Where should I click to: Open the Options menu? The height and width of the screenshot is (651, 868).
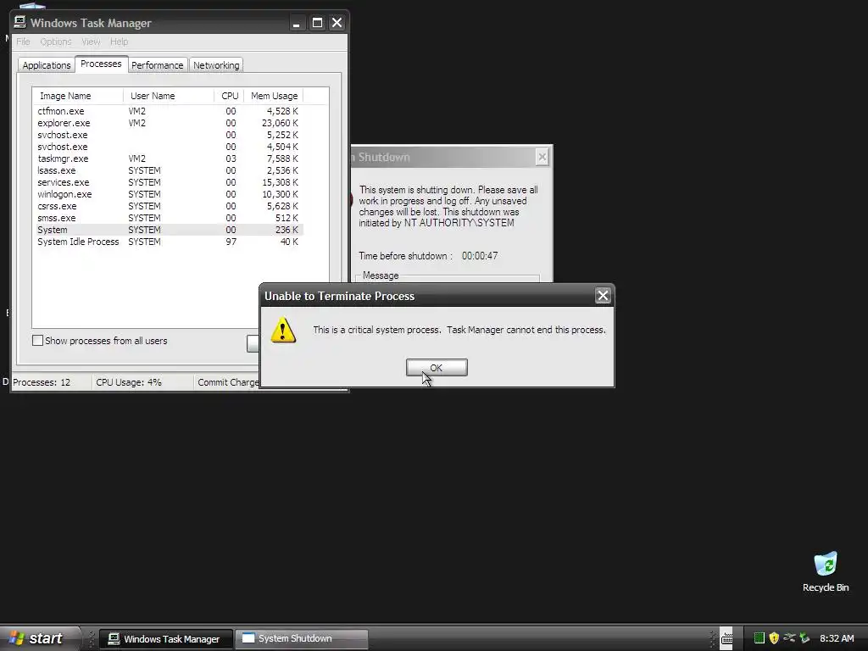click(56, 42)
